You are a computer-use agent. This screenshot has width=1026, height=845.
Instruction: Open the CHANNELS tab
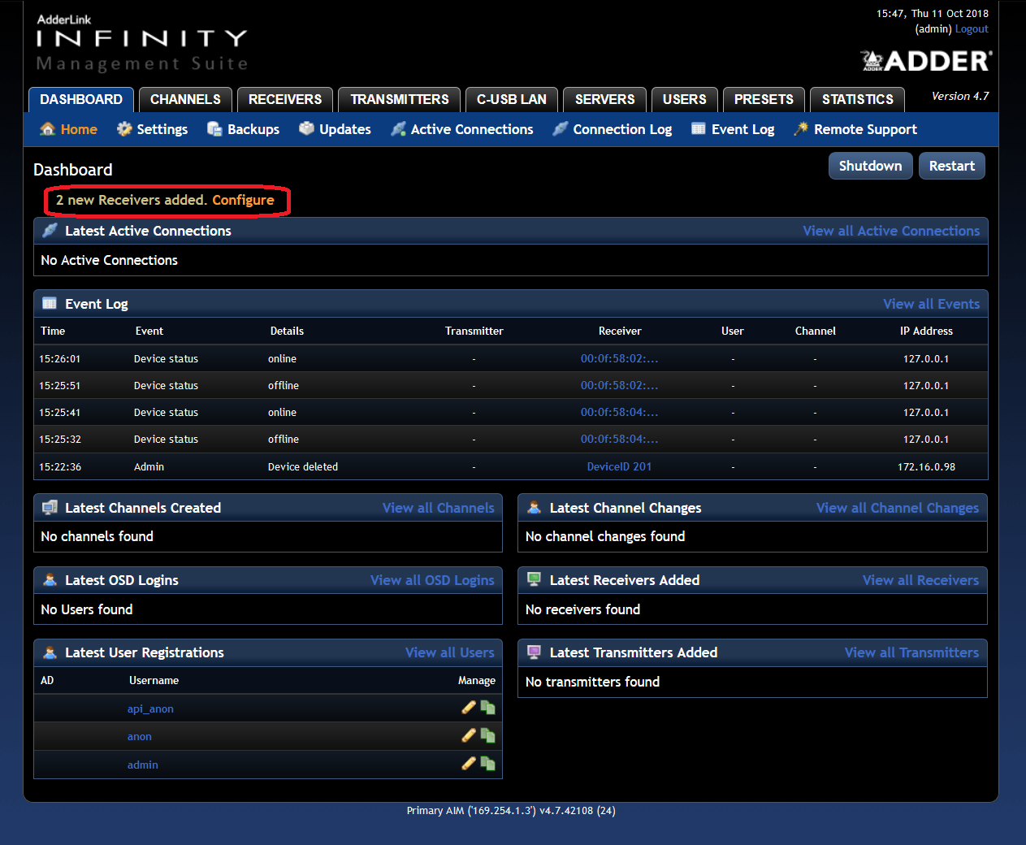(x=185, y=99)
